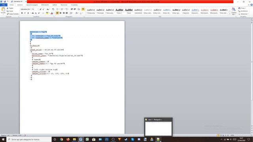Image resolution: width=253 pixels, height=142 pixels.
Task: Click the shrink font icon
Action: tap(43, 9)
